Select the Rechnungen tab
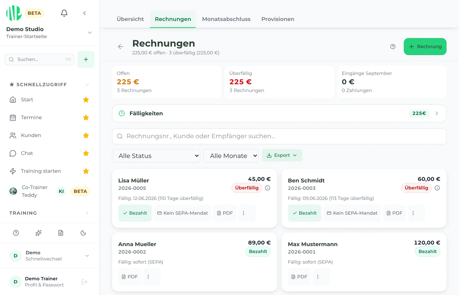Viewport: 459px width, 295px height. pyautogui.click(x=173, y=19)
